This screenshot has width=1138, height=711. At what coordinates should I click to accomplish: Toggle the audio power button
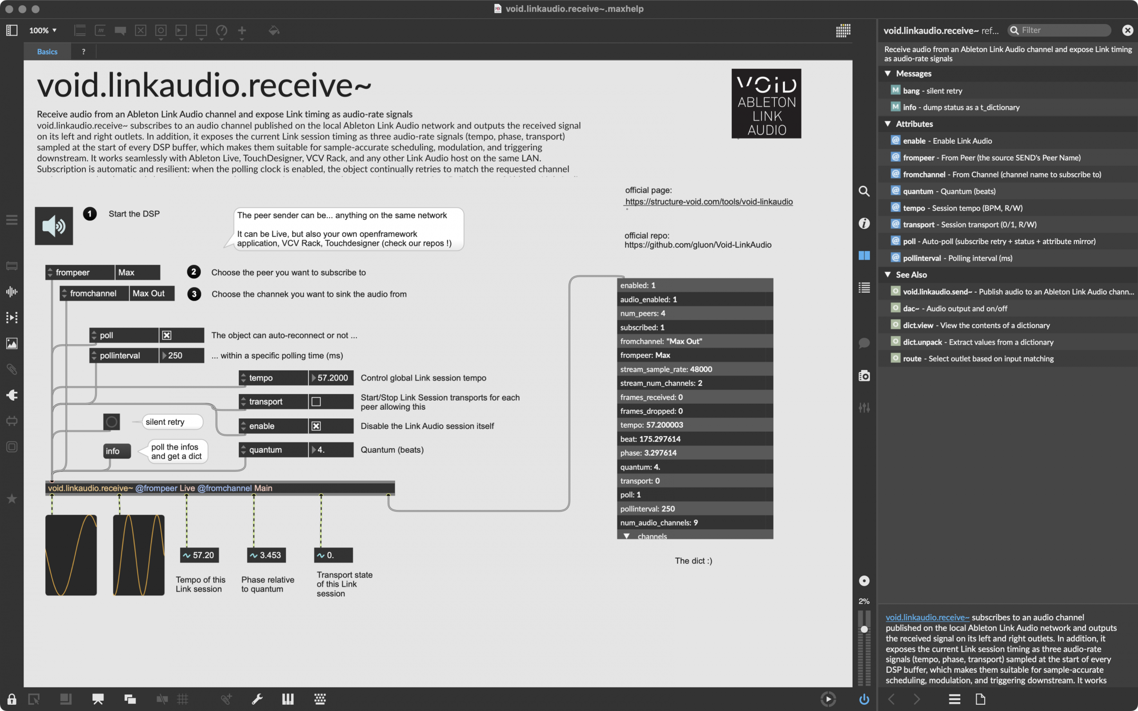pyautogui.click(x=864, y=699)
